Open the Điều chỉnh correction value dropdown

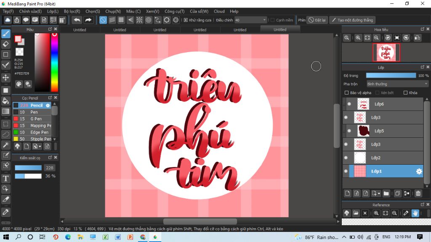click(251, 20)
